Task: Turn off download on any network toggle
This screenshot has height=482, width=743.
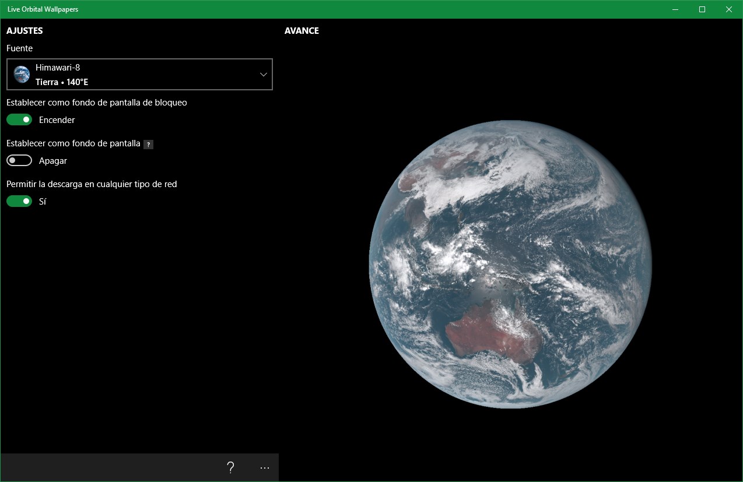Action: [x=19, y=201]
